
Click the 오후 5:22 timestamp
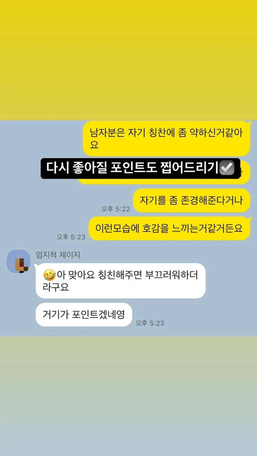(x=116, y=209)
